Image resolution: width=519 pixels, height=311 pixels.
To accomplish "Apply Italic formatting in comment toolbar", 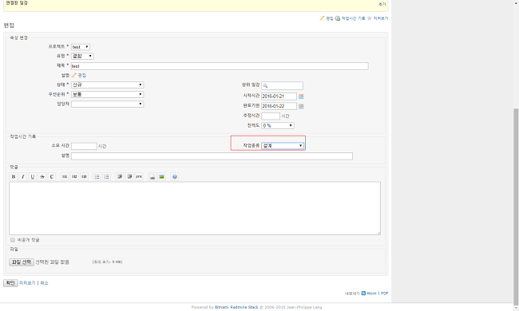I will click(23, 177).
